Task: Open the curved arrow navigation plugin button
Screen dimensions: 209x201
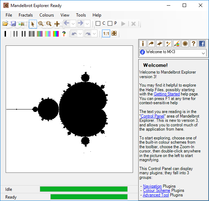Action: (151, 44)
